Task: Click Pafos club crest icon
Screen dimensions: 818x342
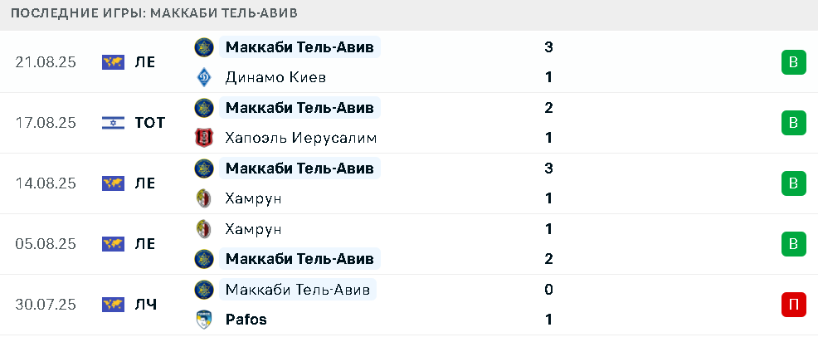Action: [x=203, y=320]
